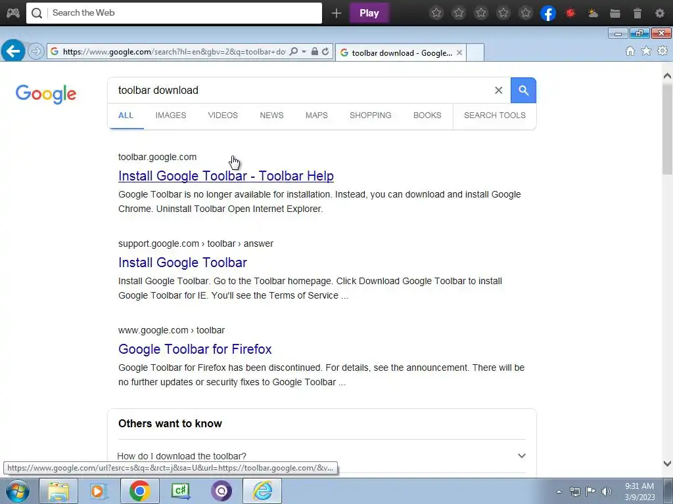Click the folder icon in top toolbar
Screen dimensions: 673x504
[x=615, y=13]
